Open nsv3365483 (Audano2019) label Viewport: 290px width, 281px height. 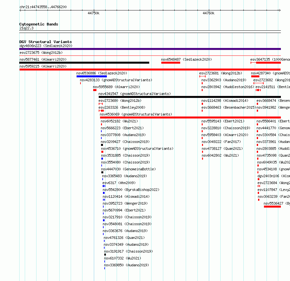tap(124, 176)
